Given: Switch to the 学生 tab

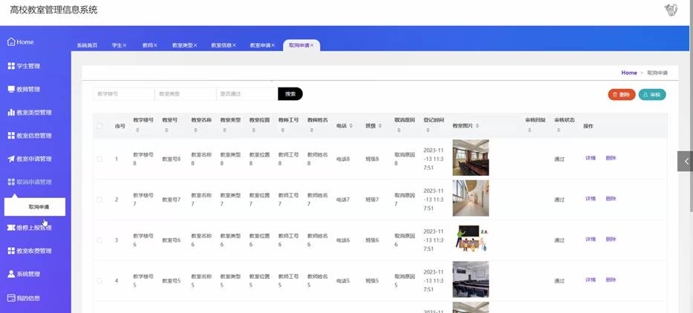Looking at the screenshot, I should [116, 45].
